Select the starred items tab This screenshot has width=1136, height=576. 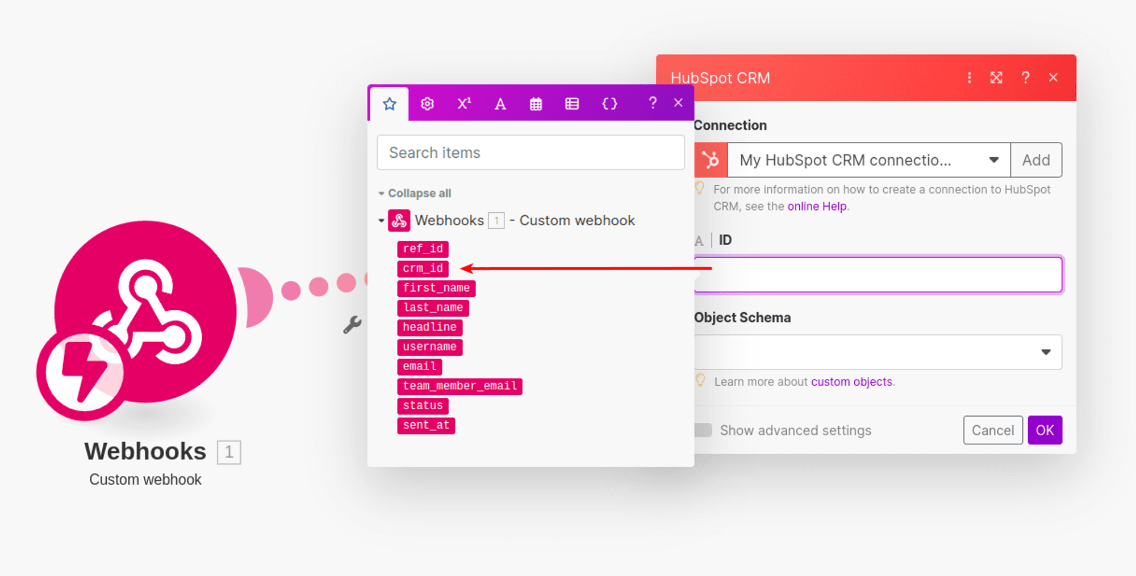389,104
